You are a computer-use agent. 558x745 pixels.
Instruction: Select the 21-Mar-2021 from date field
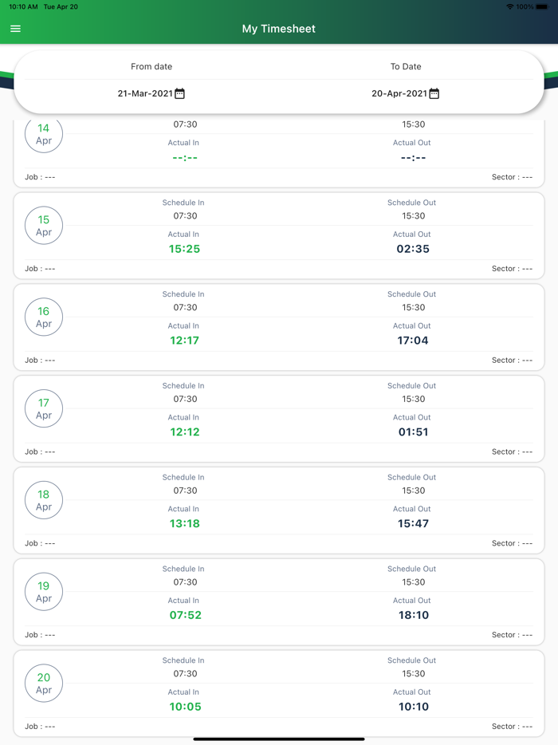coord(145,93)
